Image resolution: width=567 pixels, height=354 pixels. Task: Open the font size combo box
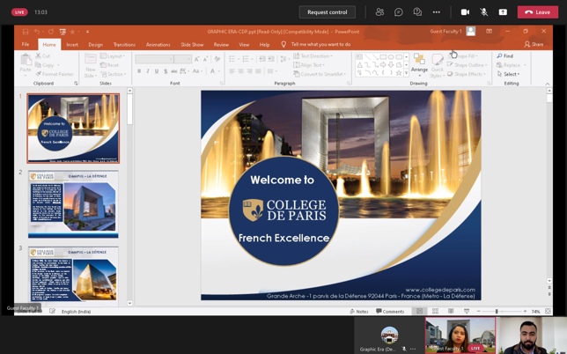tap(182, 59)
